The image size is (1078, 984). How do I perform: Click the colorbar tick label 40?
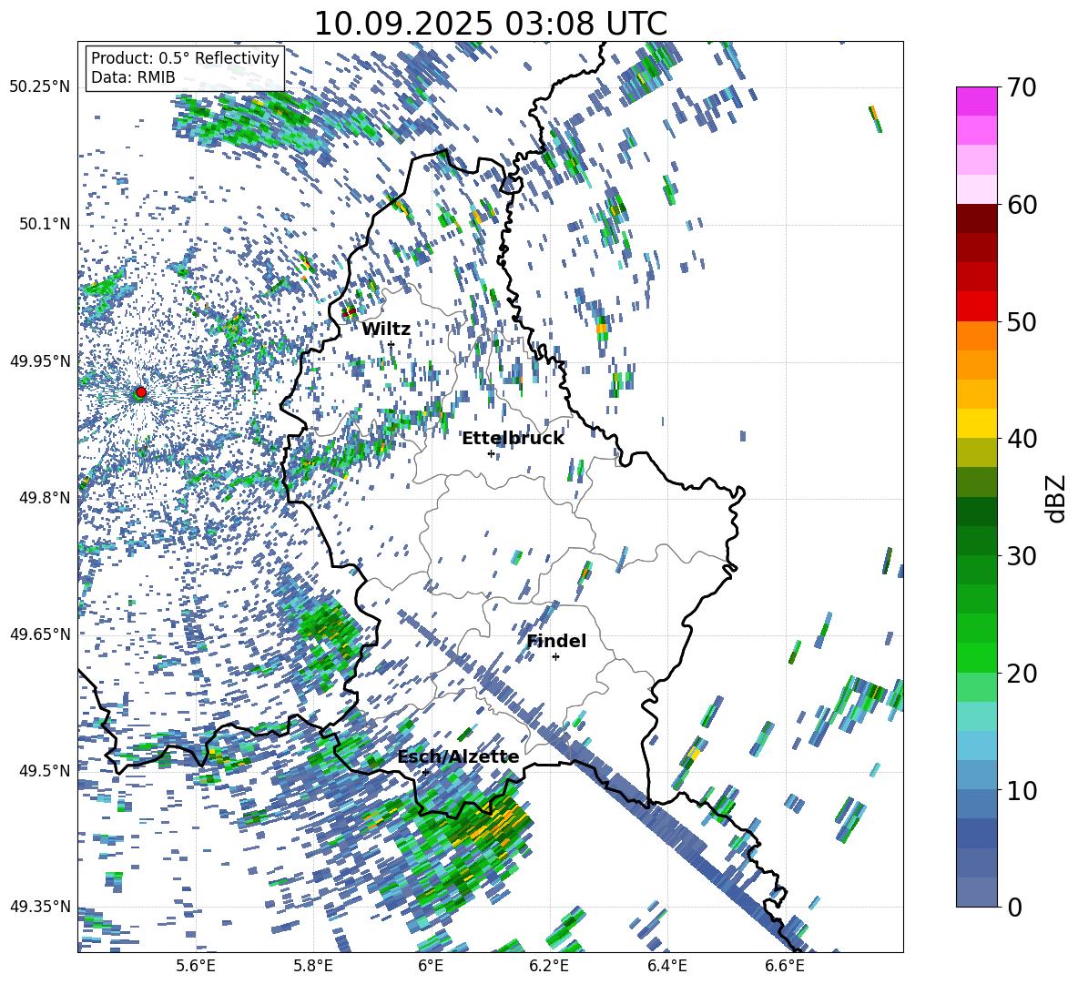(x=1021, y=439)
